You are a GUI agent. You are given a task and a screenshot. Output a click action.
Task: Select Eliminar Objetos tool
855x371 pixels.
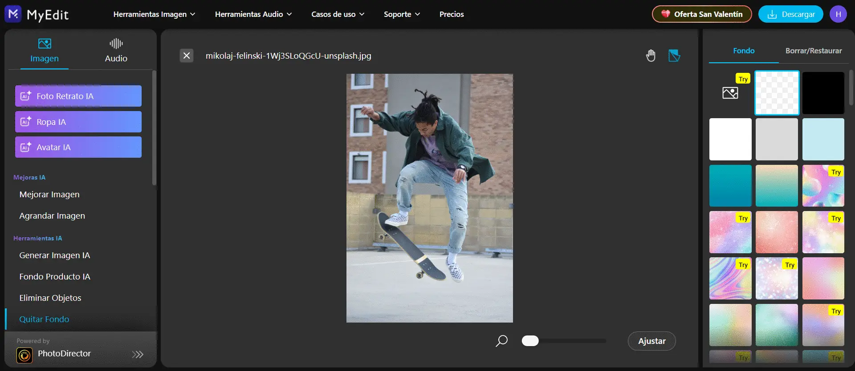click(50, 298)
